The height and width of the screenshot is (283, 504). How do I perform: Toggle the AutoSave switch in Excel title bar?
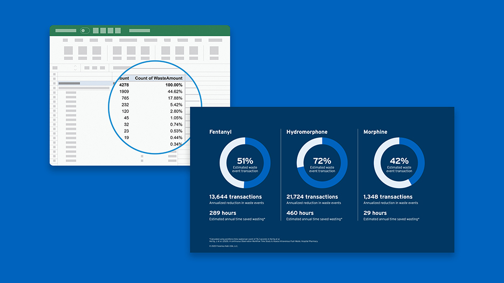(84, 31)
